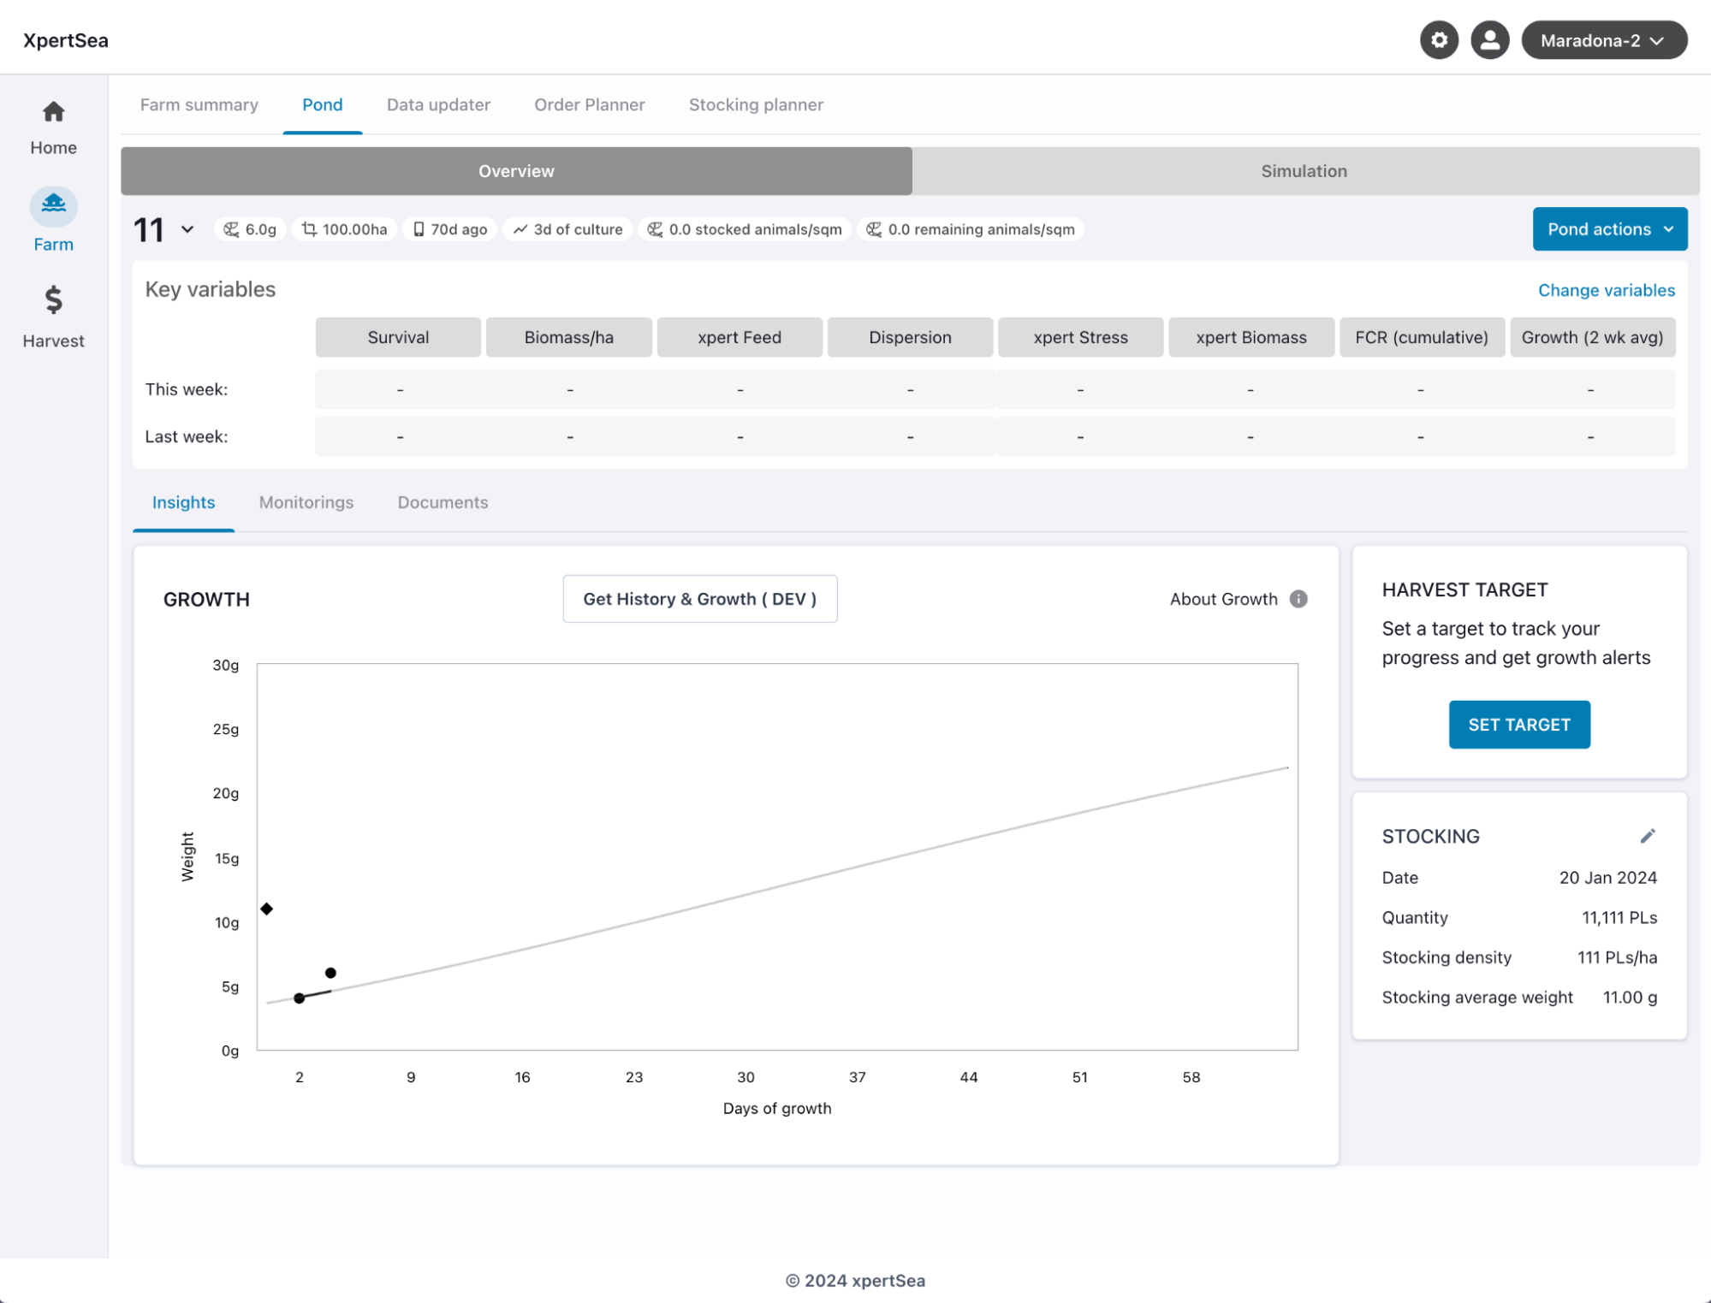Expand the Pond actions menu
The image size is (1711, 1303).
click(x=1609, y=229)
